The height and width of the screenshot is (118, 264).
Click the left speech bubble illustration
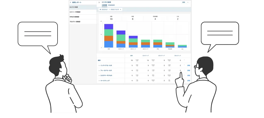point(37,34)
